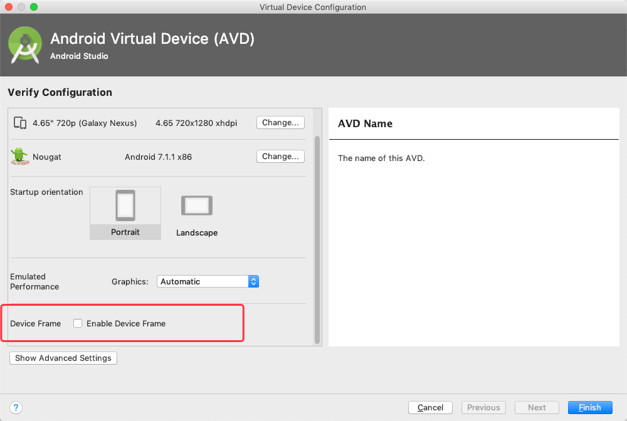Click the Nougat Android robot icon
Image resolution: width=627 pixels, height=421 pixels.
pyautogui.click(x=19, y=156)
